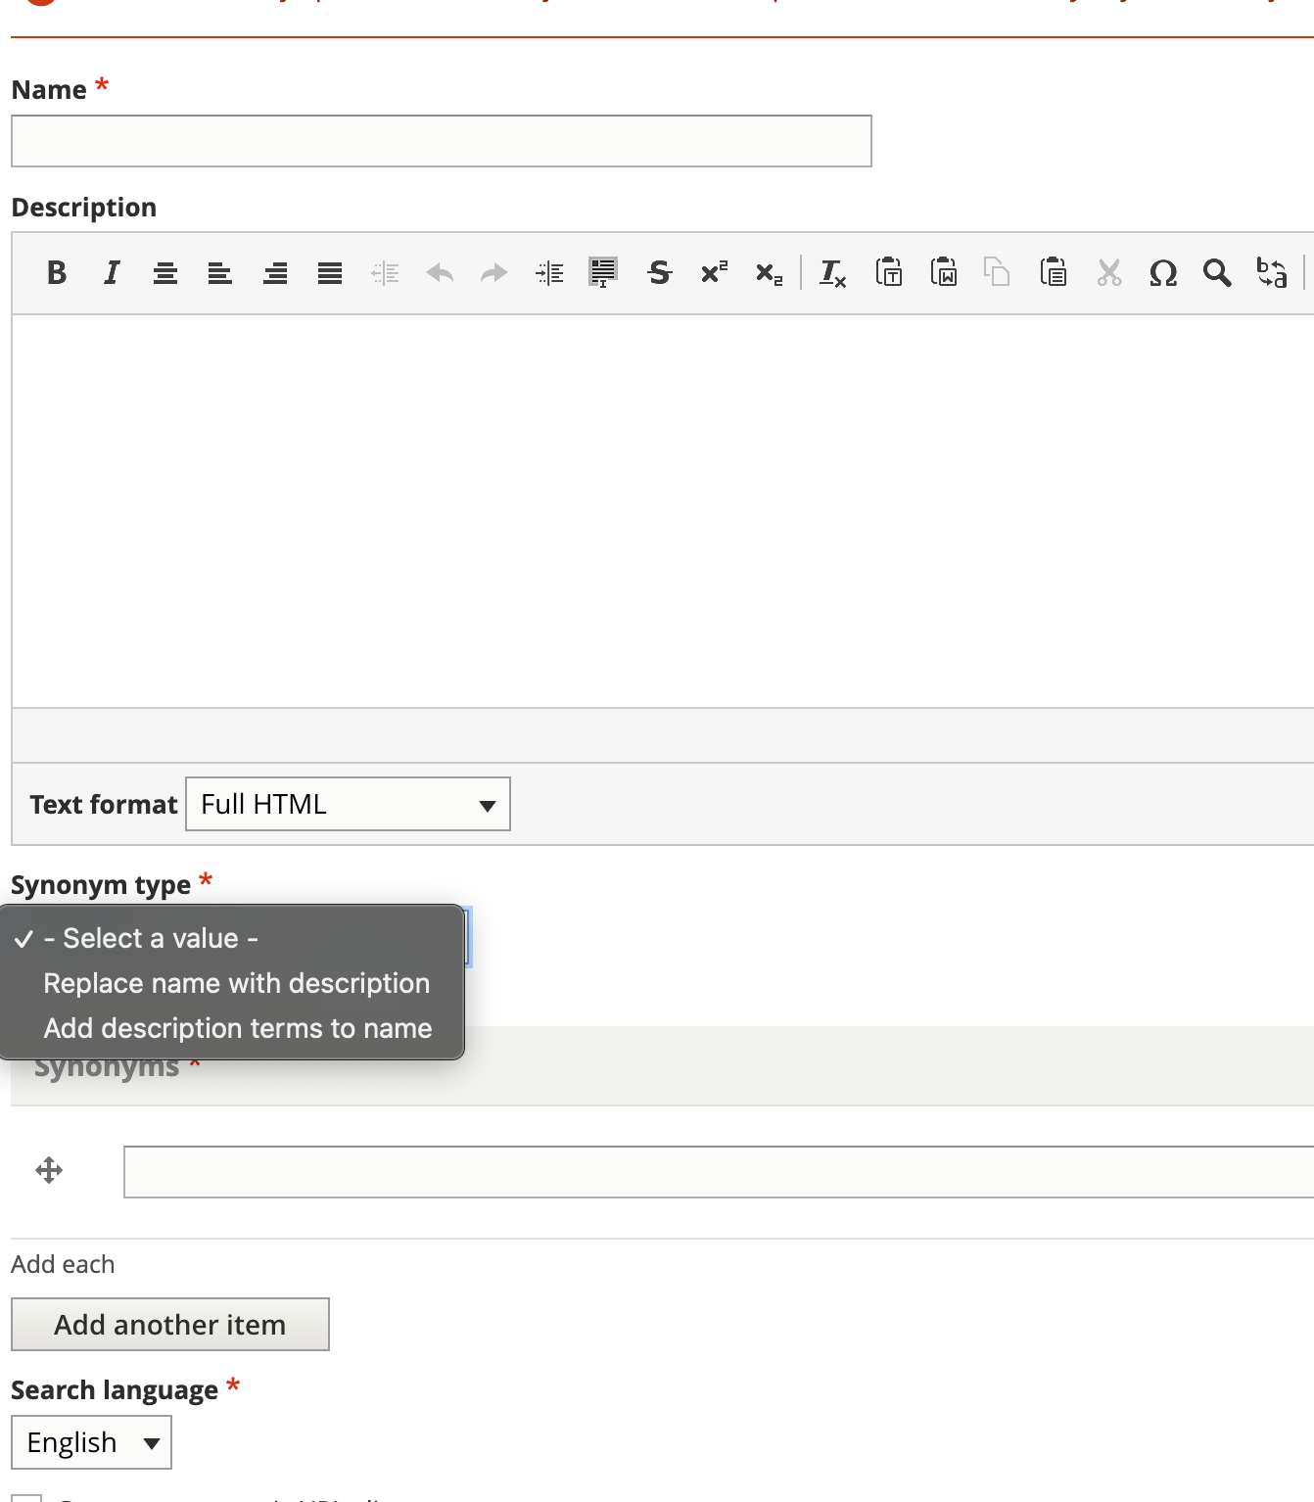Viewport: 1314px width, 1502px height.
Task: Left-align the description text
Action: [220, 272]
